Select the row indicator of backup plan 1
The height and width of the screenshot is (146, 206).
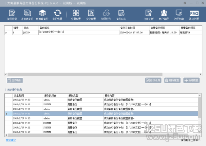tap(8, 33)
